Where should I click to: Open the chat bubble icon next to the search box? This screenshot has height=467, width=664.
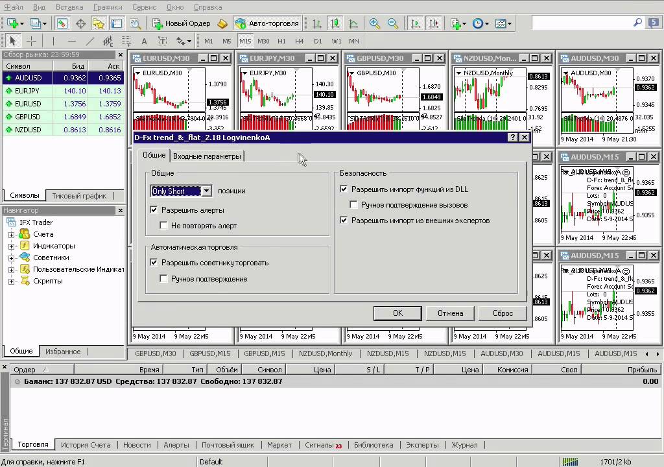click(654, 23)
